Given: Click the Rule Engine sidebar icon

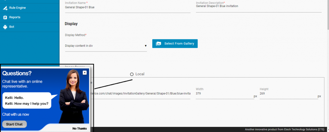Looking at the screenshot, I should click(5, 8).
